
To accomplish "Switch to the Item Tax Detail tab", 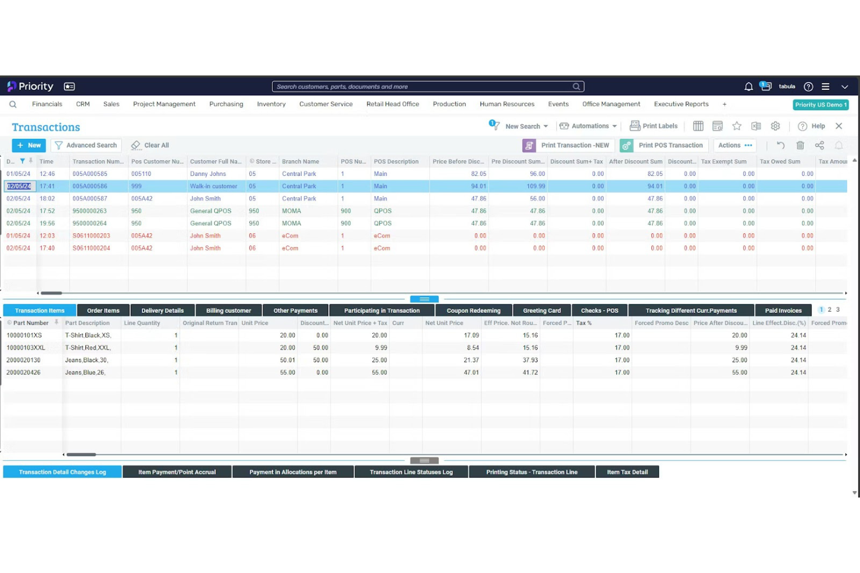I will tap(628, 472).
